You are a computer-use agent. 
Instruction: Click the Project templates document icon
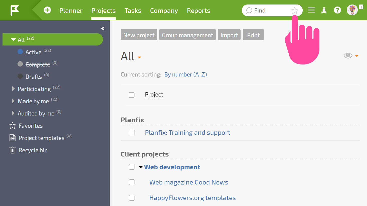pyautogui.click(x=13, y=138)
